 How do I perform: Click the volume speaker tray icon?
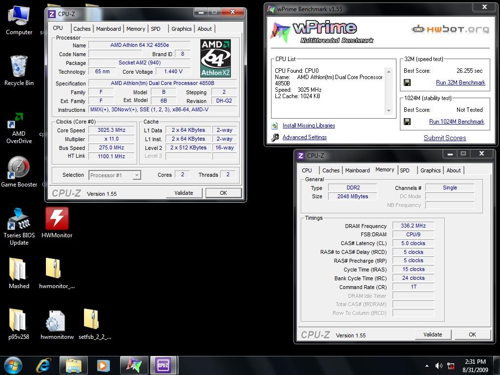click(439, 366)
